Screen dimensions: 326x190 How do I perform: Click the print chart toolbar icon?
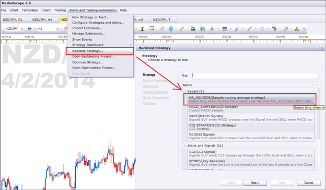(x=203, y=29)
